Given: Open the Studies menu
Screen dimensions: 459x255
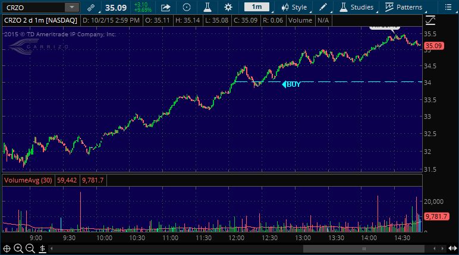Looking at the screenshot, I should point(356,8).
